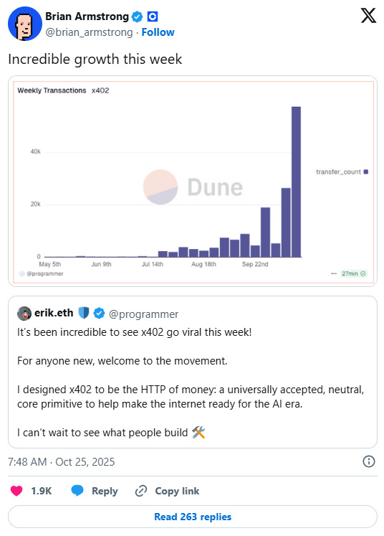Screen dimensions: 384x536
Task: Click the reply speech bubble icon
Action: pos(77,491)
